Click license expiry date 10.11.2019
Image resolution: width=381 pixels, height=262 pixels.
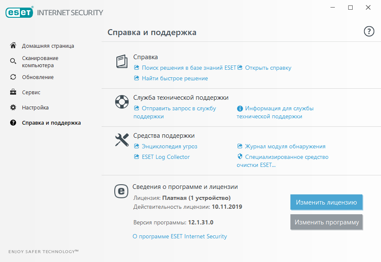click(x=227, y=207)
